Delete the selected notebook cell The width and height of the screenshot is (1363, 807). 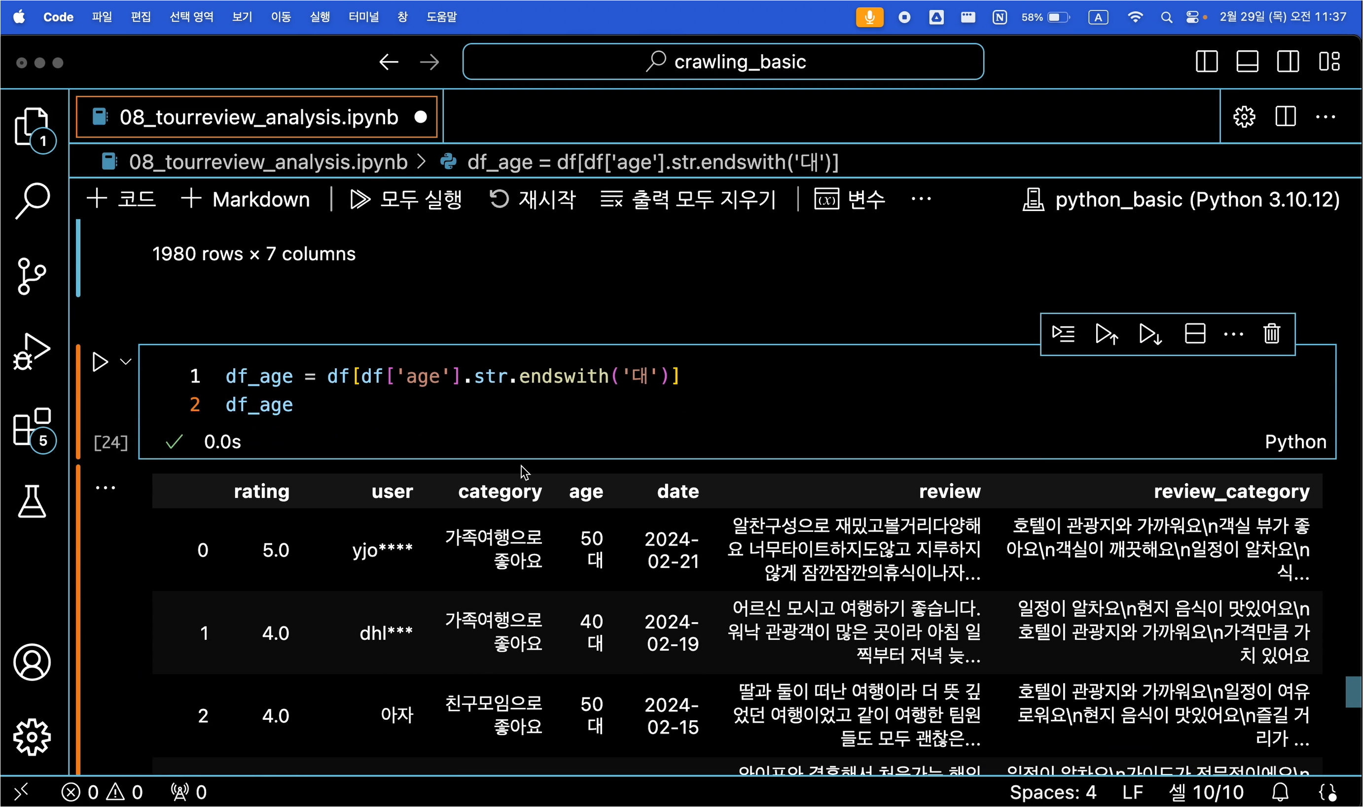(x=1271, y=334)
